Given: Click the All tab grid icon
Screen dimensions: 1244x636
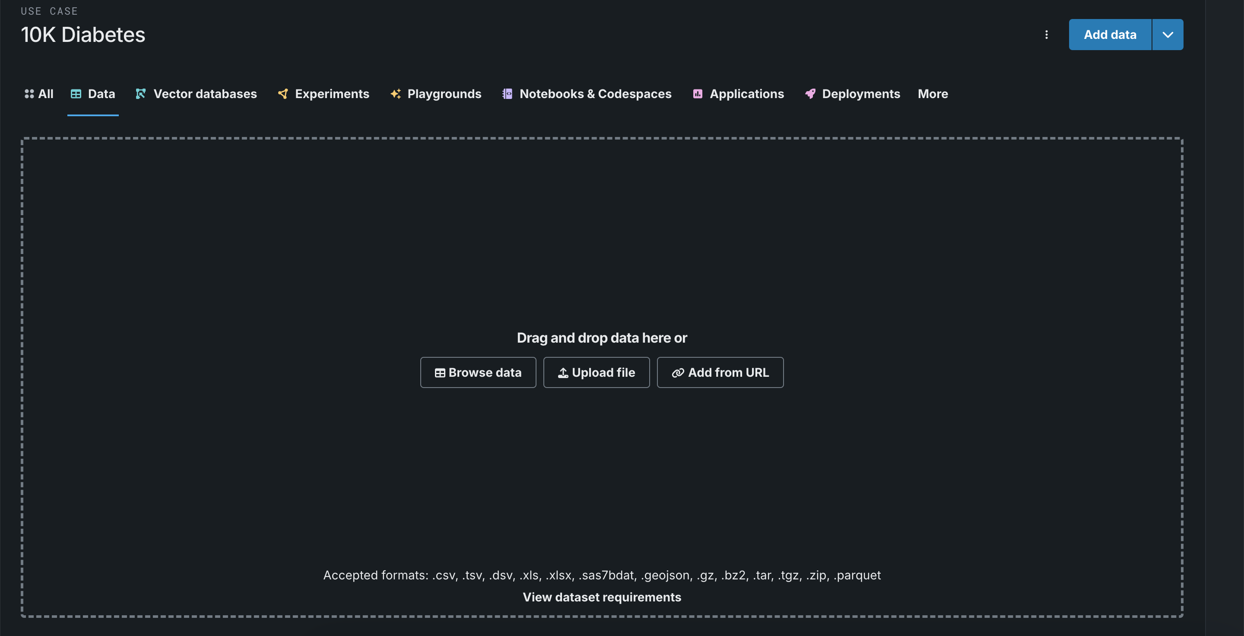Looking at the screenshot, I should click(x=29, y=94).
